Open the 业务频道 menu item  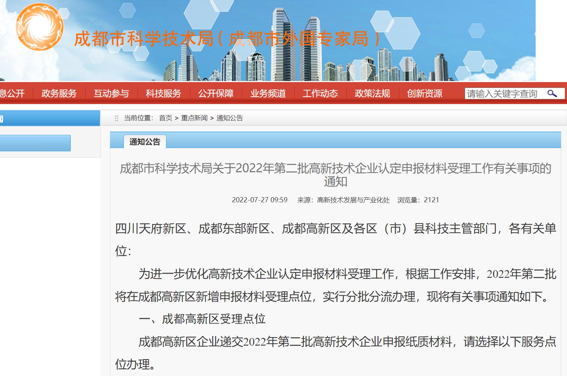click(x=268, y=93)
